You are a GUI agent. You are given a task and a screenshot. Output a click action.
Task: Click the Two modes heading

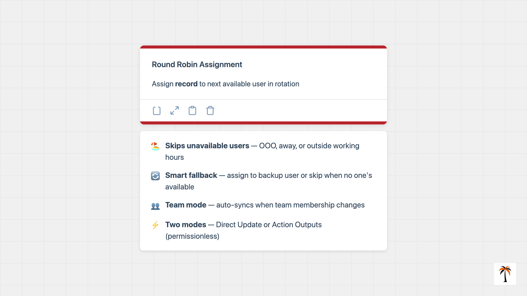tap(186, 225)
